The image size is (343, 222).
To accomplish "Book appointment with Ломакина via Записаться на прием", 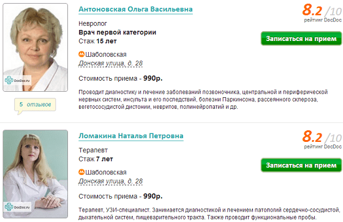I will (x=301, y=165).
